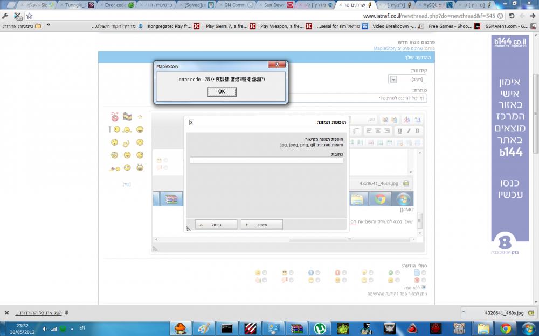539x336 pixels.
Task: Select the thumbs down message icon radio
Action: (292, 280)
